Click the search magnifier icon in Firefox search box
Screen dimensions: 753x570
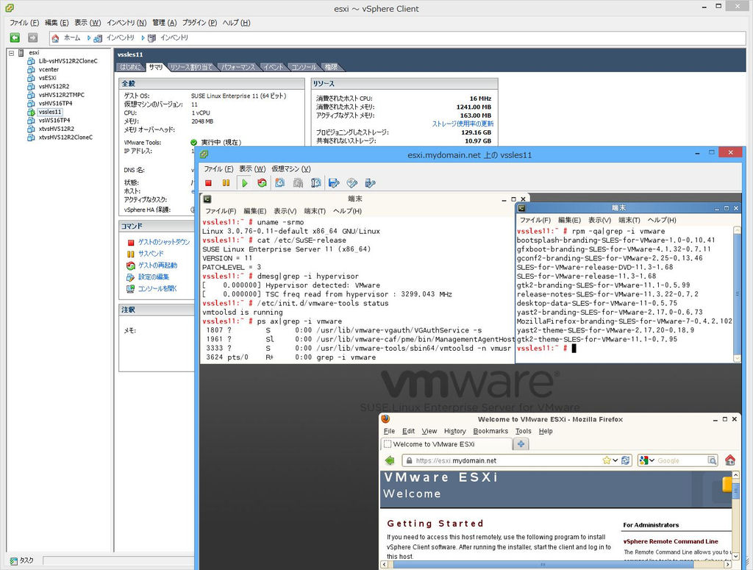point(712,460)
